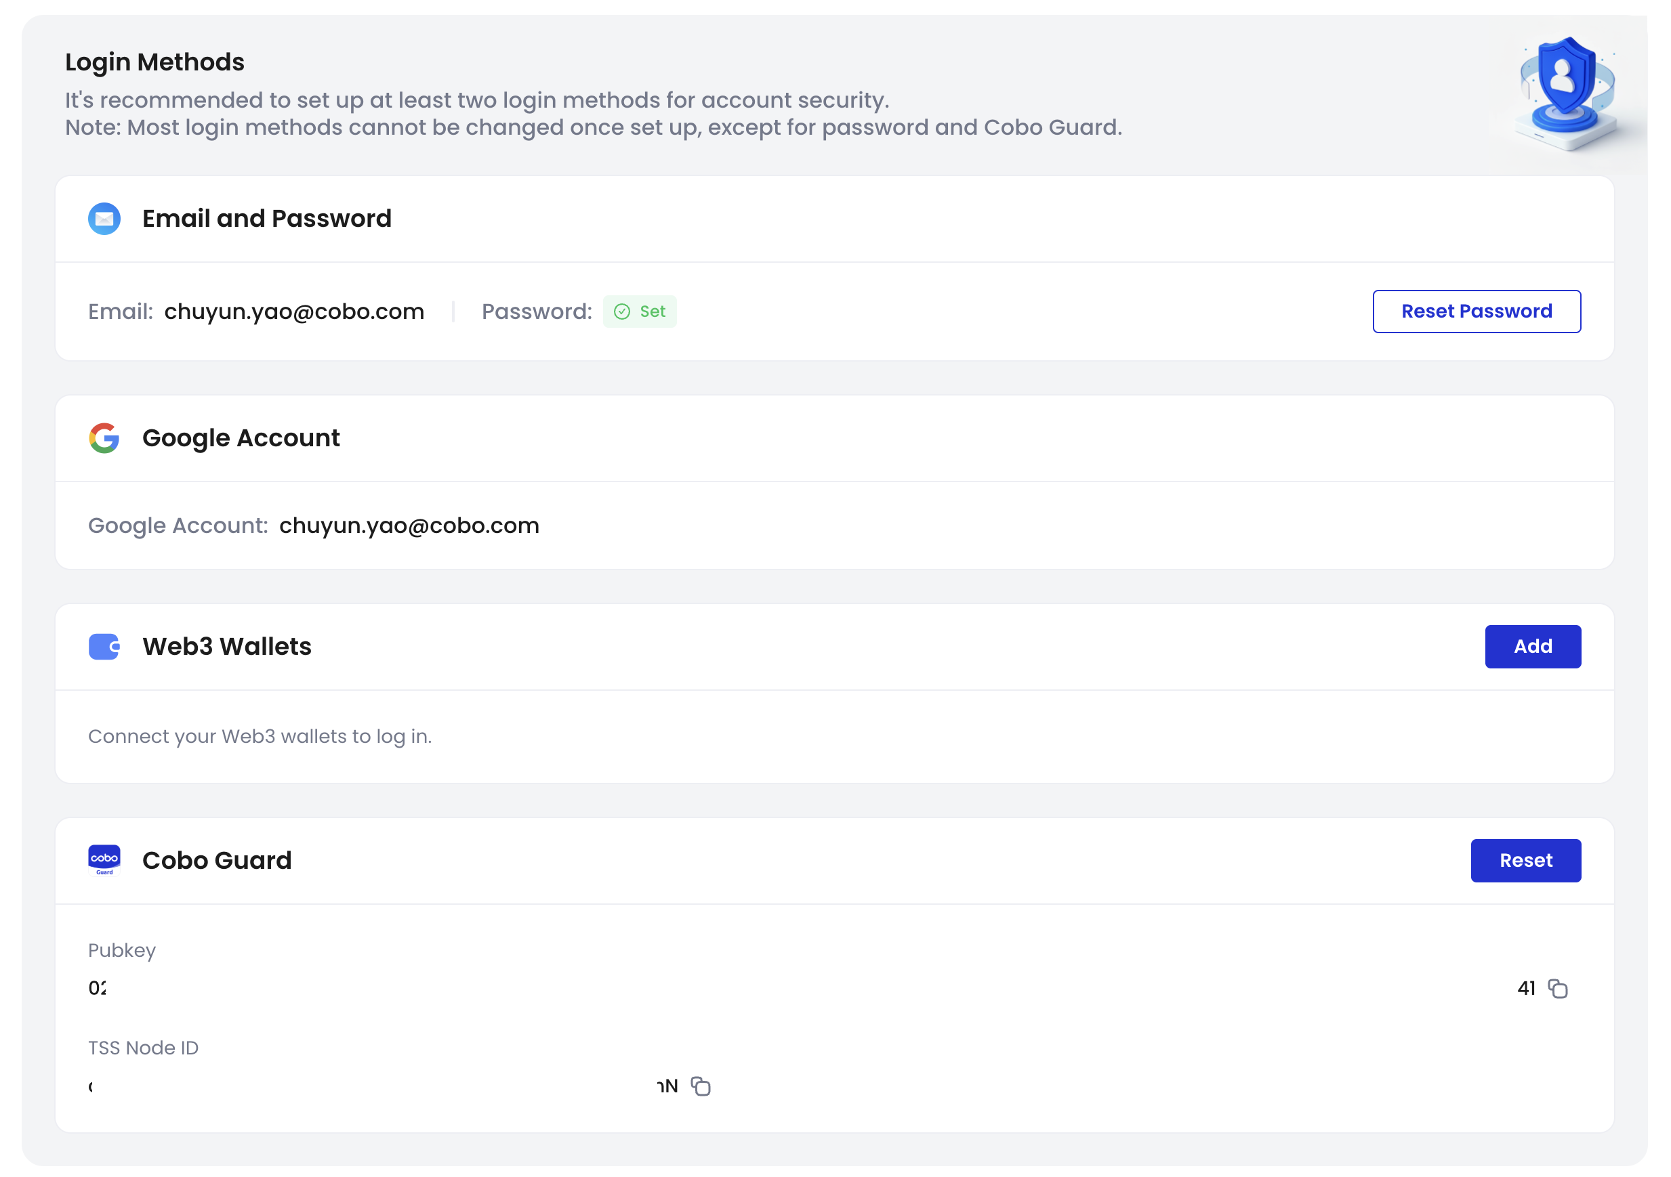
Task: Select the Google Account email address
Action: 409,526
